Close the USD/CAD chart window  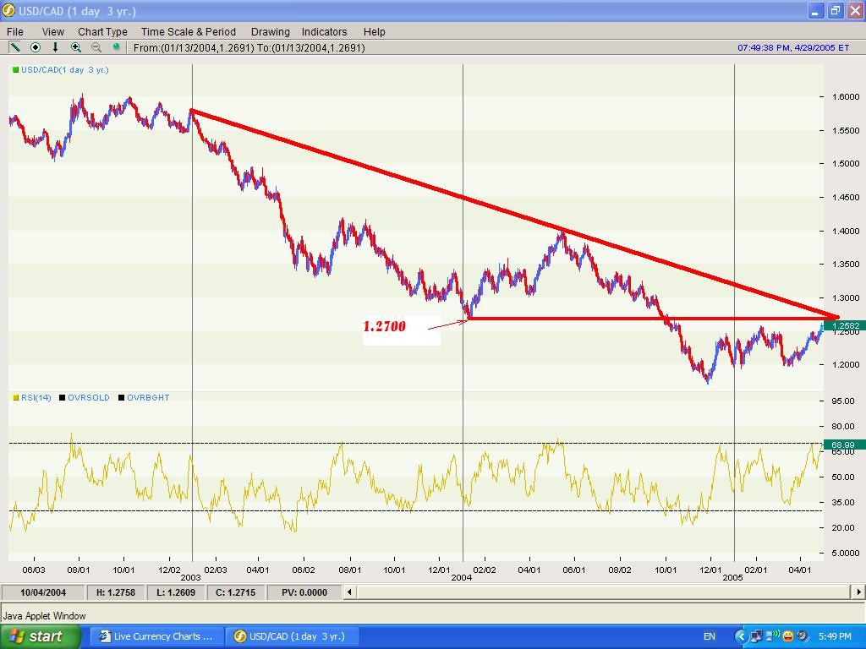(x=854, y=10)
